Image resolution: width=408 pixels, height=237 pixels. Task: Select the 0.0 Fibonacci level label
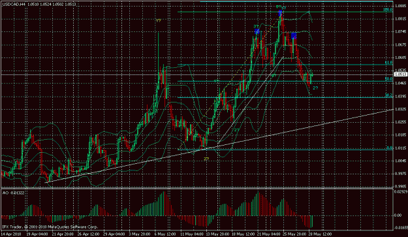(389, 148)
